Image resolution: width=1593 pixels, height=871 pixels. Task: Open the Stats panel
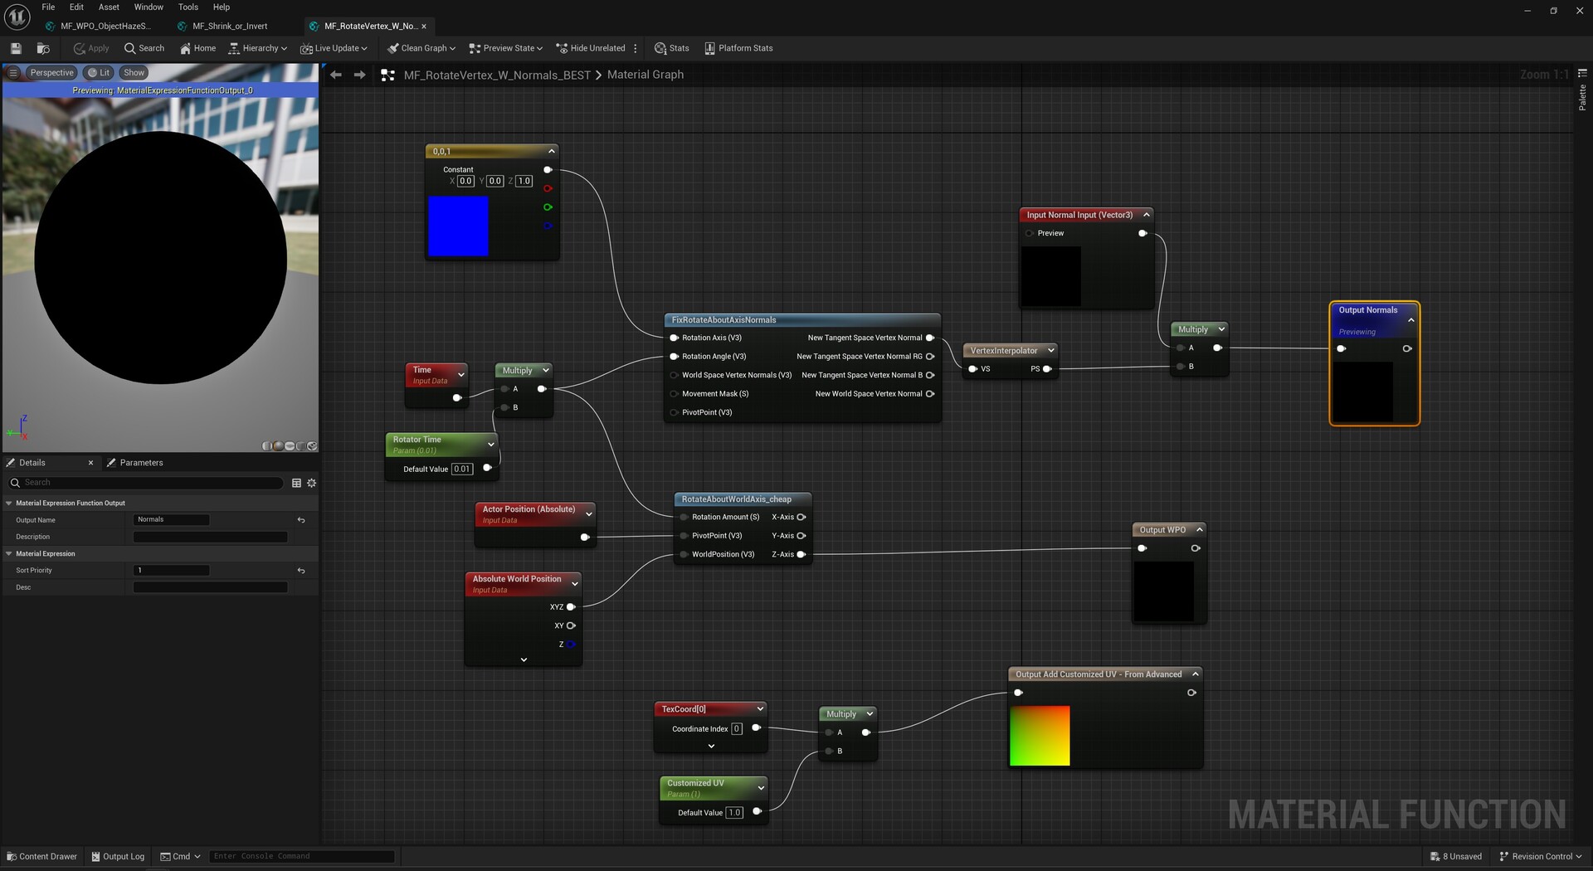[x=672, y=48]
